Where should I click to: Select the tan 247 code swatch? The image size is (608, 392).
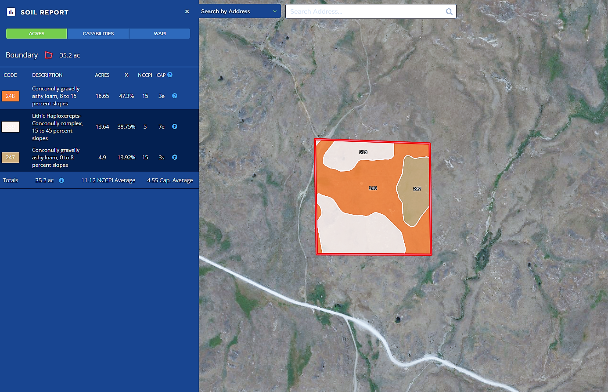[11, 158]
